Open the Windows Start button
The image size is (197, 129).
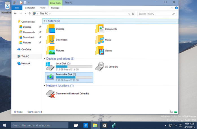4,125
